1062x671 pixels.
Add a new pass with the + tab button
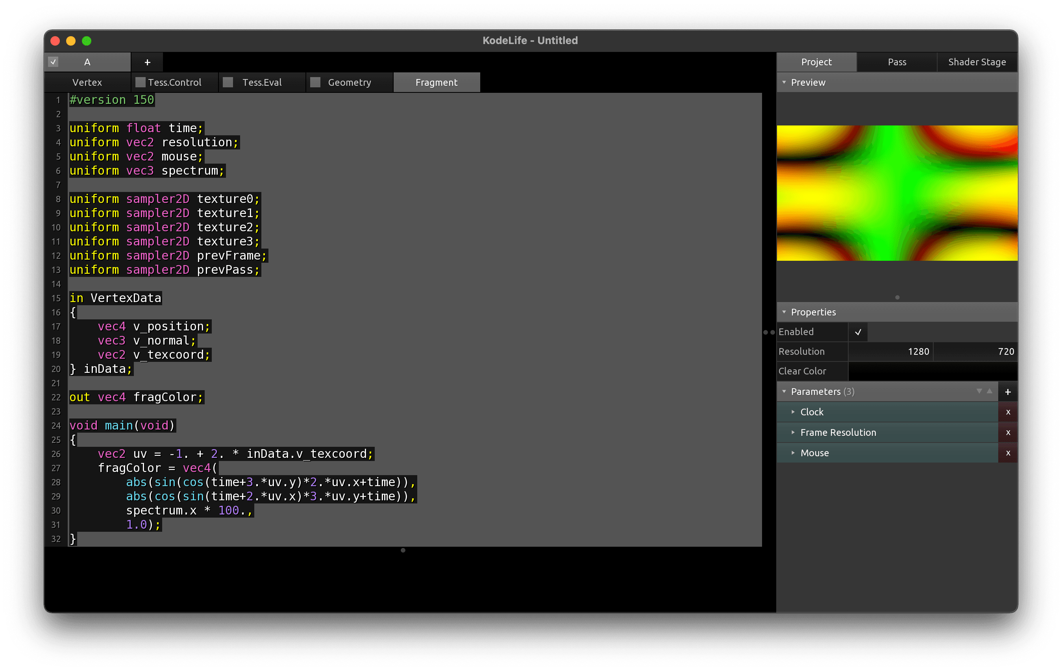click(x=147, y=62)
